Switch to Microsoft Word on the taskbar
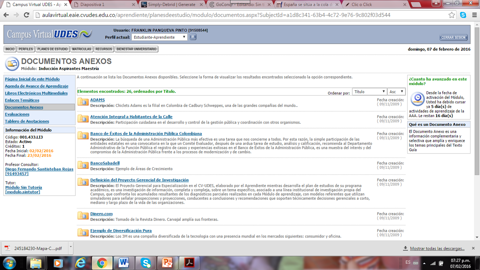Image resolution: width=480 pixels, height=270 pixels. [124, 263]
